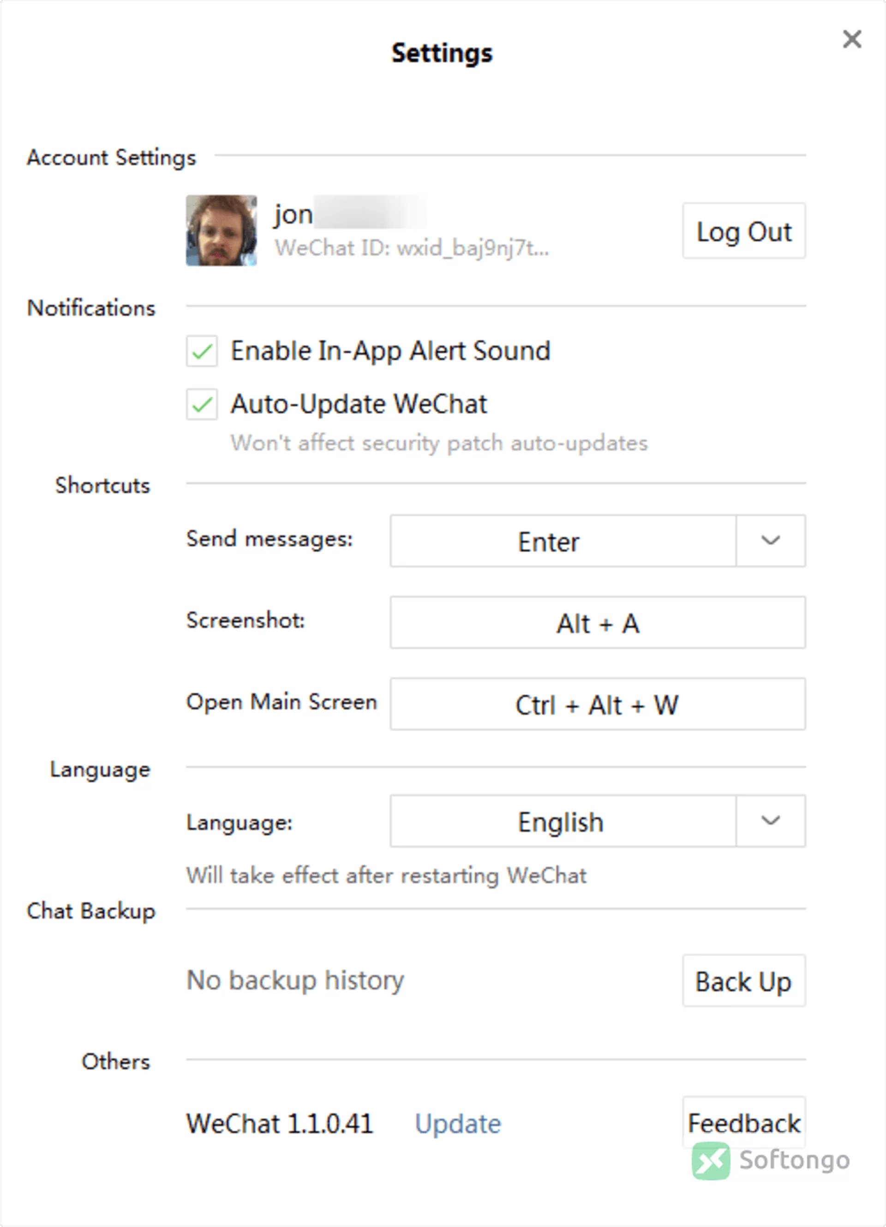Click the Account Settings section heading

[111, 157]
